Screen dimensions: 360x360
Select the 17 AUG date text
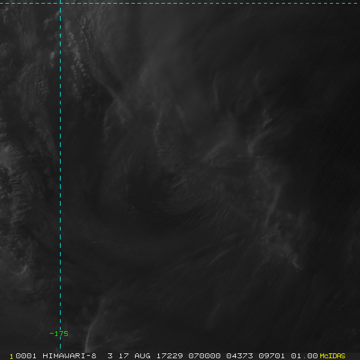pos(134,356)
